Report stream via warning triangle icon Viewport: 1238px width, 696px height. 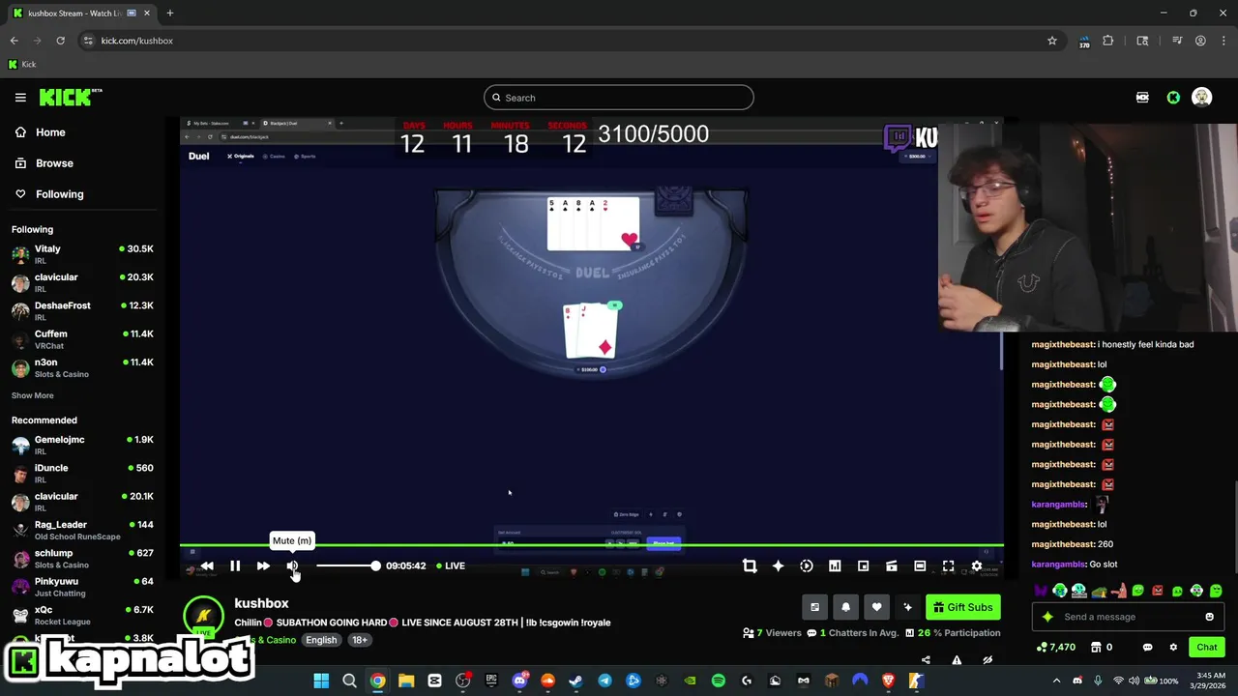[x=957, y=660]
